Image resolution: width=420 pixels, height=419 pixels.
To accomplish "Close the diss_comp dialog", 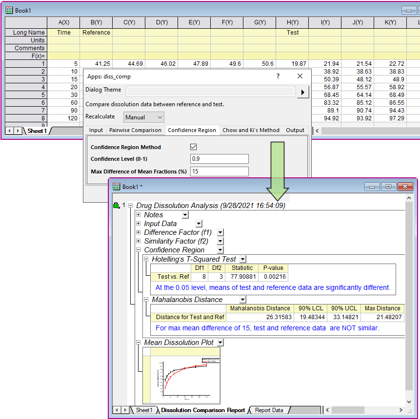I will click(x=300, y=76).
